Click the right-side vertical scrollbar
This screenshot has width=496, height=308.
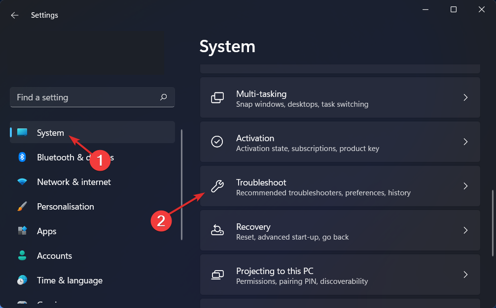pyautogui.click(x=492, y=223)
